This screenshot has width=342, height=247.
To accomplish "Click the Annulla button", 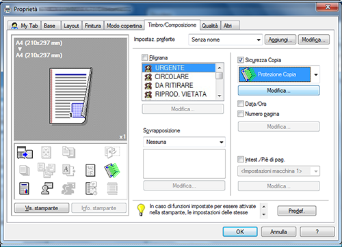I will coord(278,231).
